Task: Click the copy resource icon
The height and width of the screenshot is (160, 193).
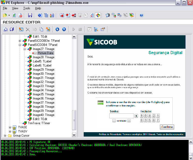Action: coord(41,29)
